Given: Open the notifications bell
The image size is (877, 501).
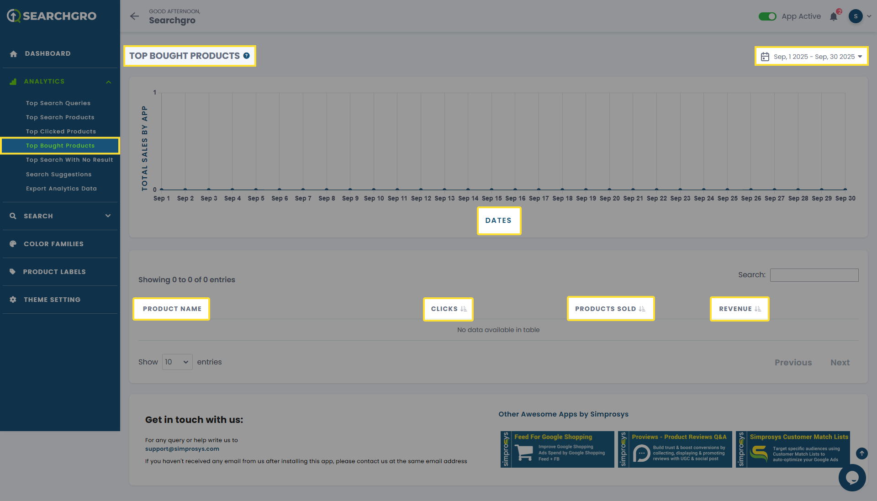Looking at the screenshot, I should click(x=834, y=17).
